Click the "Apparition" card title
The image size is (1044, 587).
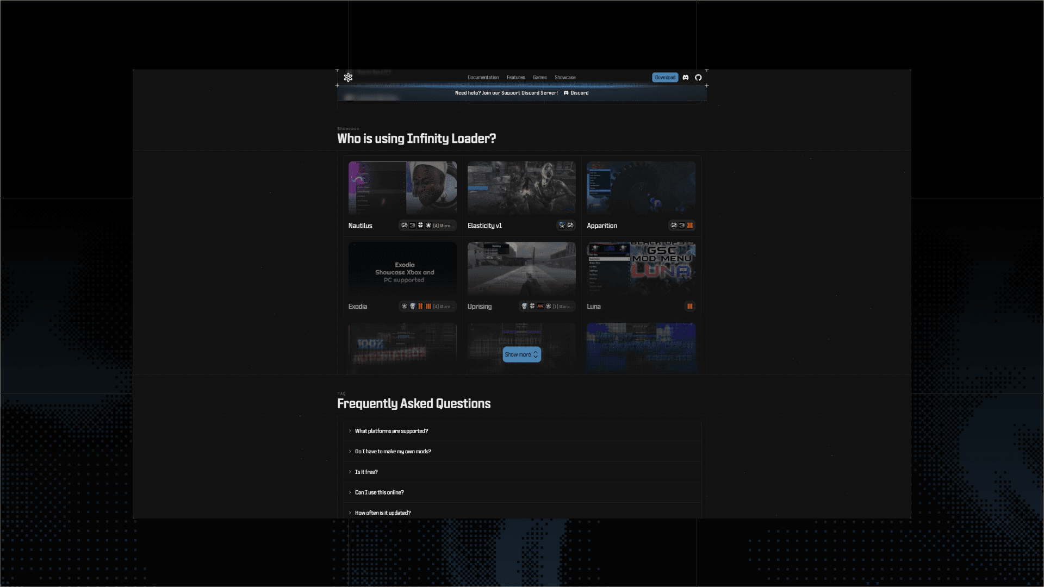coord(602,226)
